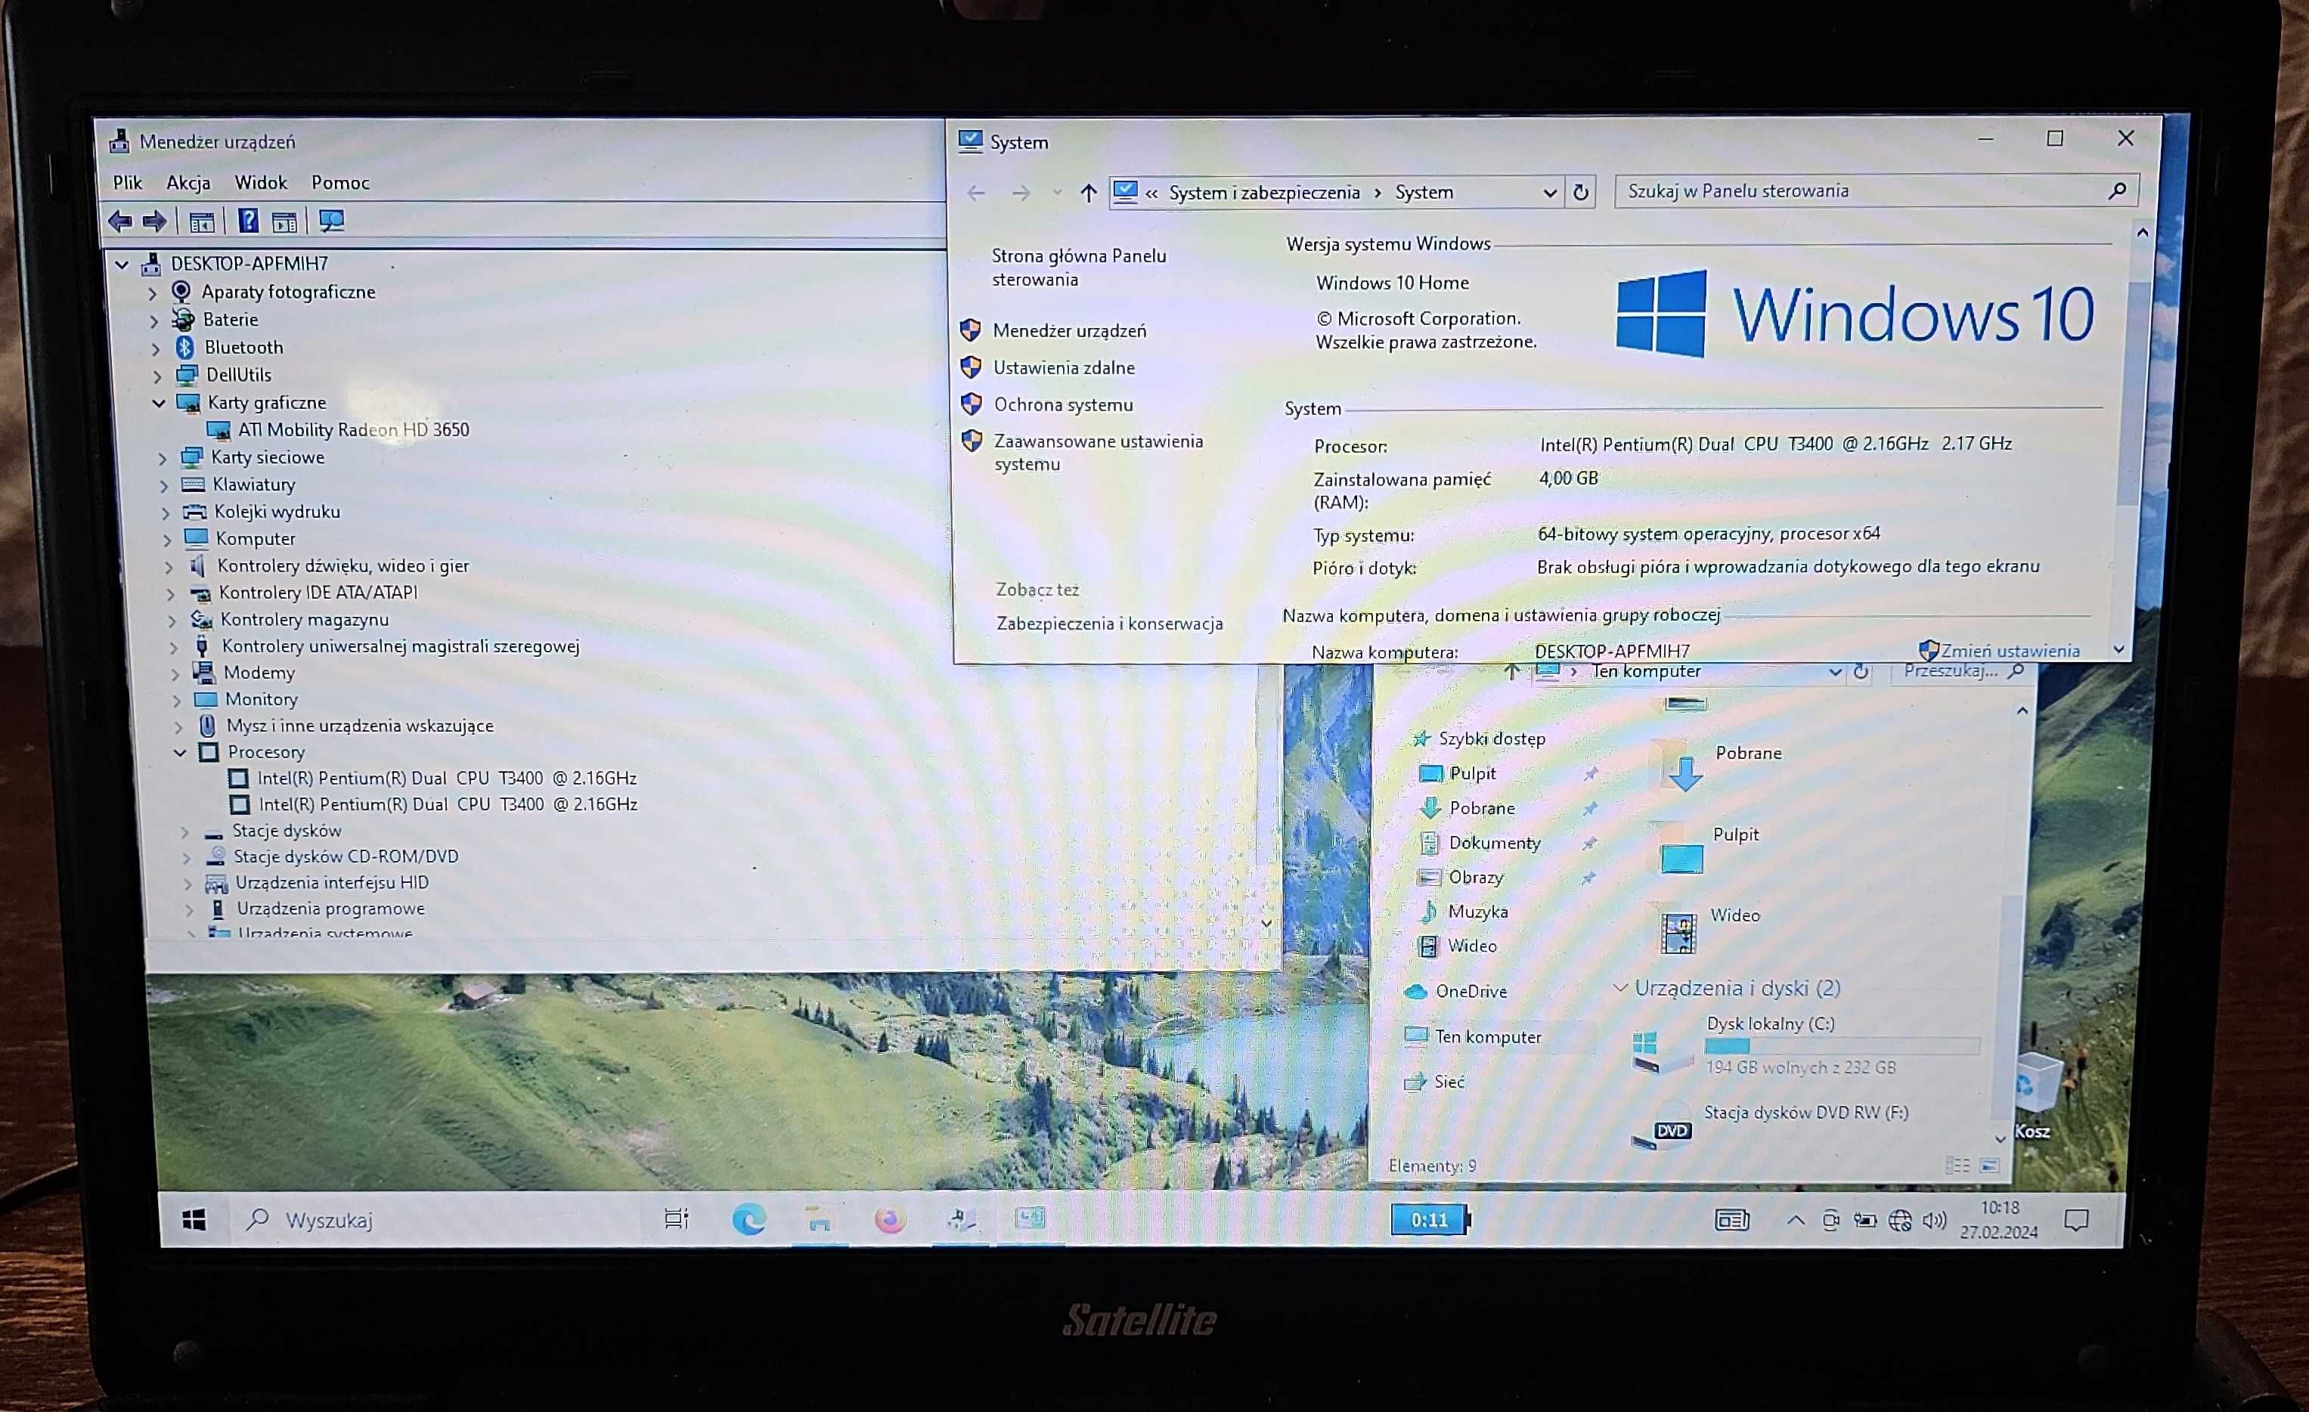Collapse the Procesory category
The image size is (2309, 1412).
pos(179,752)
